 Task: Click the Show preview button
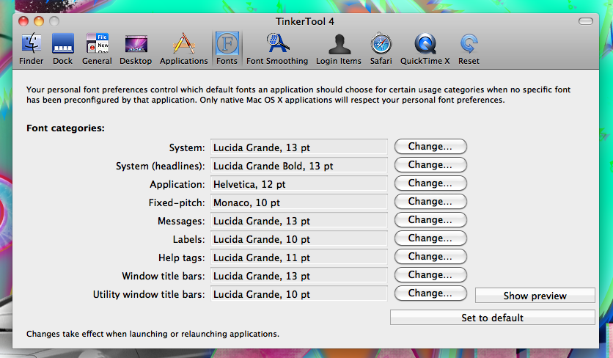coord(535,296)
